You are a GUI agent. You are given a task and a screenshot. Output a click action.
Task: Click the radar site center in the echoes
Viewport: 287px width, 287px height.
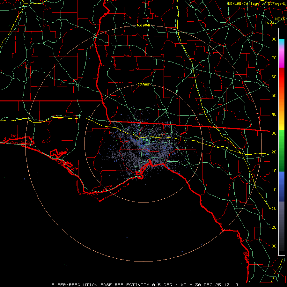pyautogui.click(x=143, y=143)
